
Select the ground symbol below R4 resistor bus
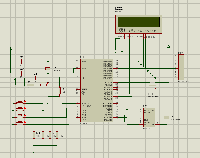pyautogui.click(x=34, y=151)
